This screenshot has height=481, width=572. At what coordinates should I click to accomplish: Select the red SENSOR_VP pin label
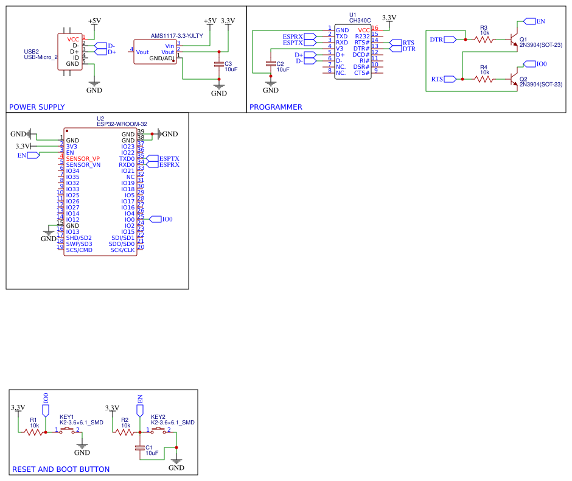click(x=83, y=159)
